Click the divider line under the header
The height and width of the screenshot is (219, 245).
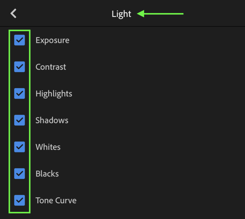tap(123, 27)
